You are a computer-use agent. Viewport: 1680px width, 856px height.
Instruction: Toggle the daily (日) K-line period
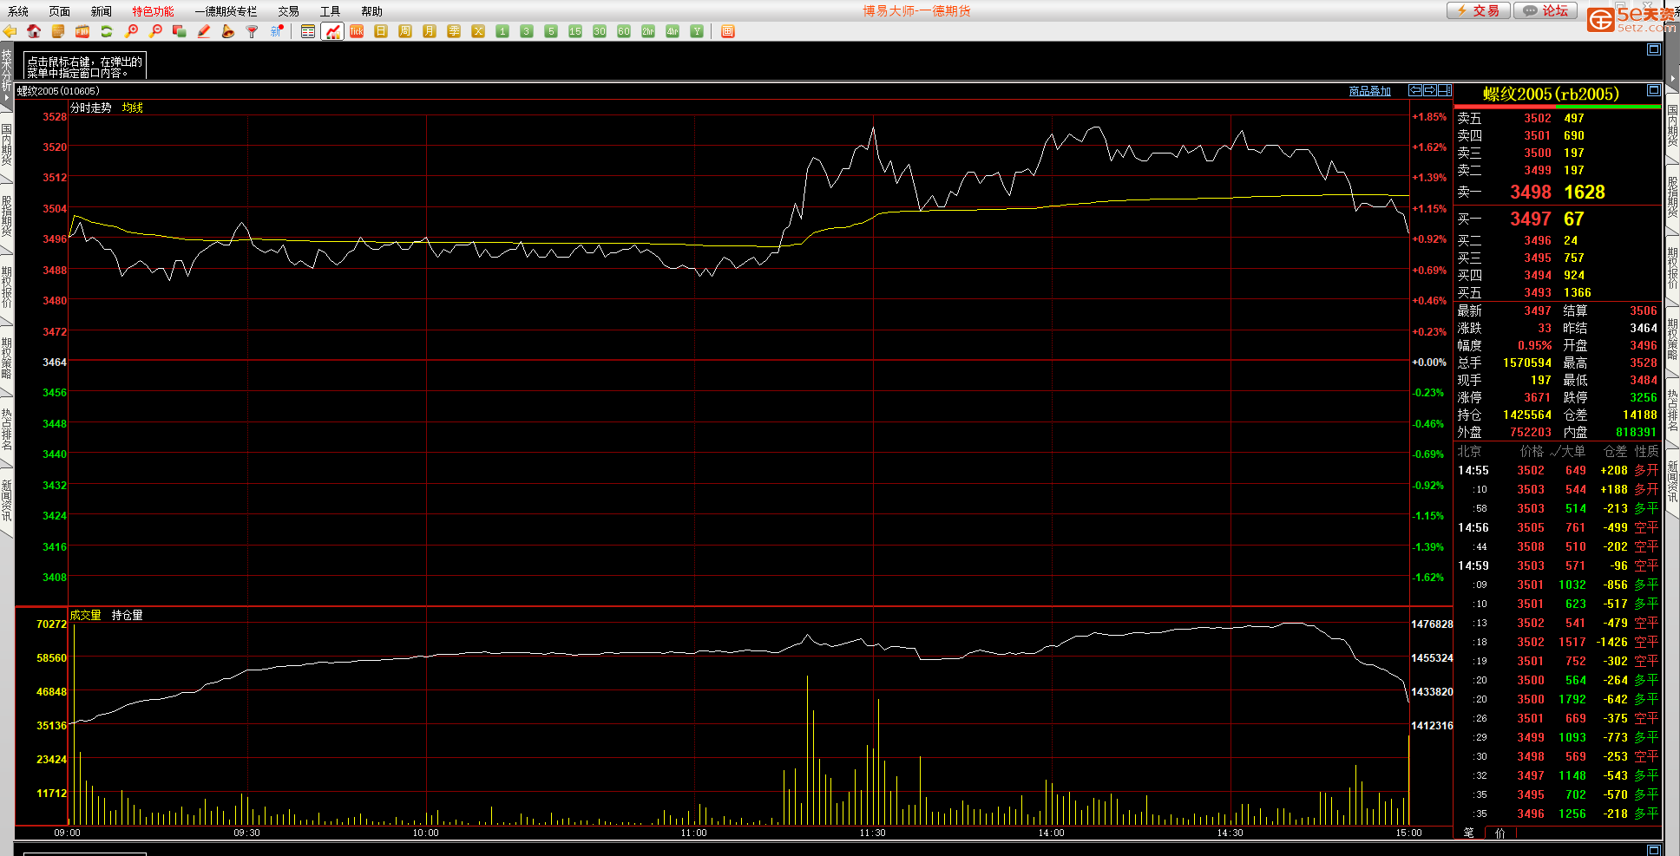coord(381,31)
